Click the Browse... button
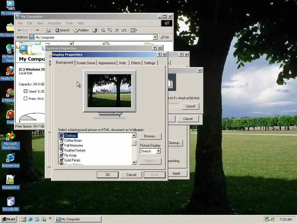 click(151, 136)
